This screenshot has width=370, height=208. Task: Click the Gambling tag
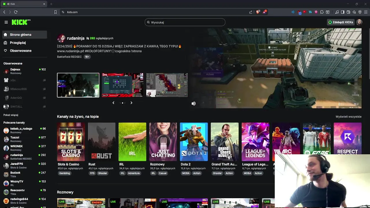(x=64, y=173)
